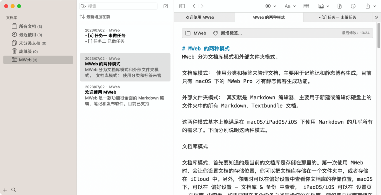Go back with the left chevron

(x=194, y=6)
